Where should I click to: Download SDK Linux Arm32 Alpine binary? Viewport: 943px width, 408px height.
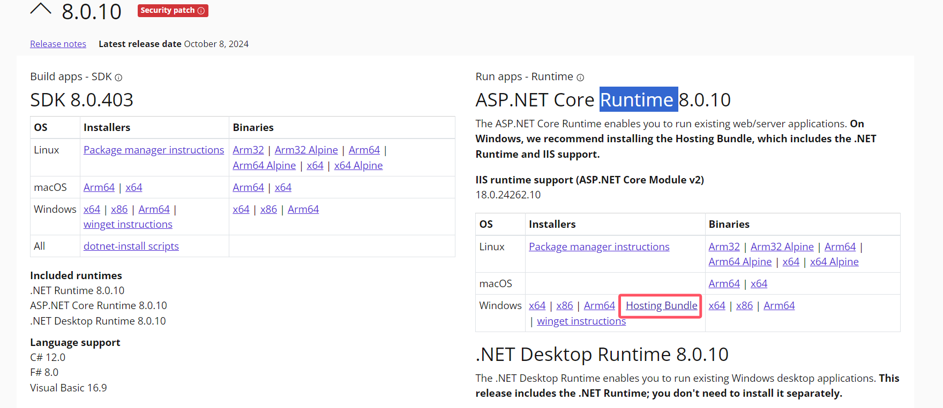pos(306,150)
